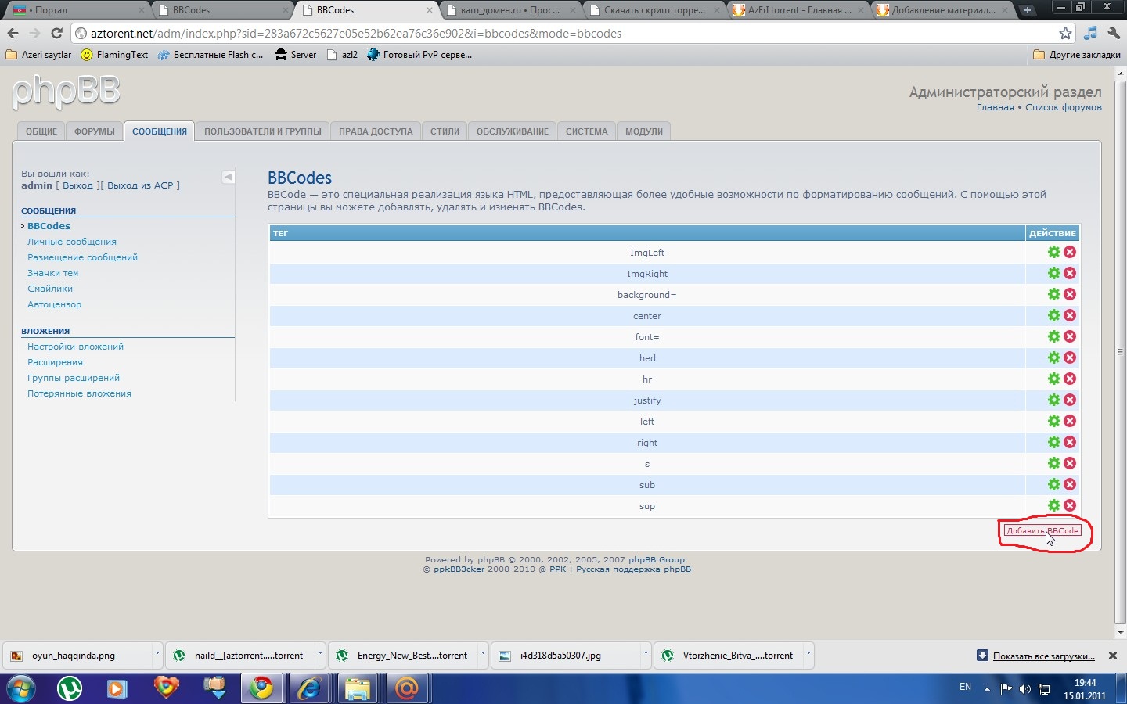This screenshot has height=704, width=1127.
Task: Delete the background= BBCode
Action: [x=1070, y=294]
